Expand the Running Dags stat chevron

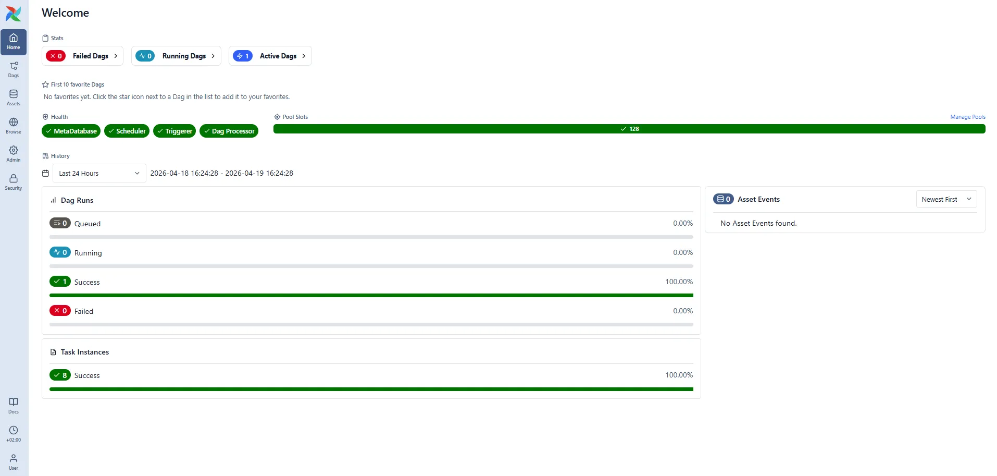[213, 56]
